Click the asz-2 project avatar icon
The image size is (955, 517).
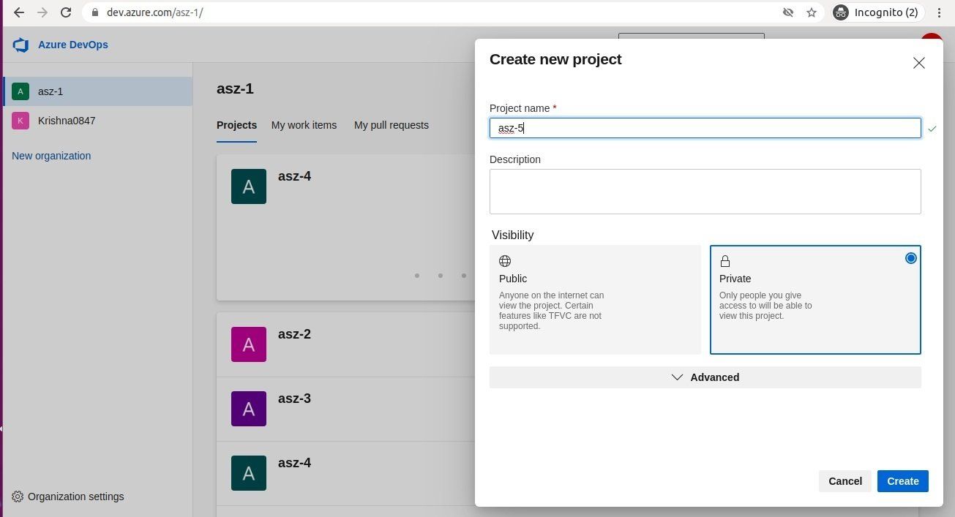(249, 344)
